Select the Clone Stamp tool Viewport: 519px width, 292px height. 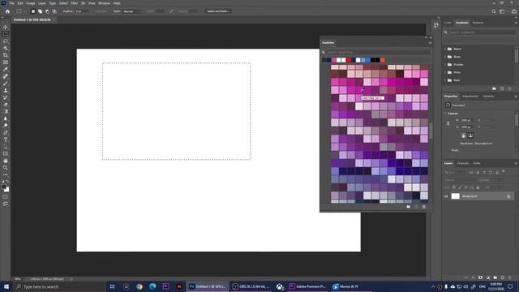6,90
